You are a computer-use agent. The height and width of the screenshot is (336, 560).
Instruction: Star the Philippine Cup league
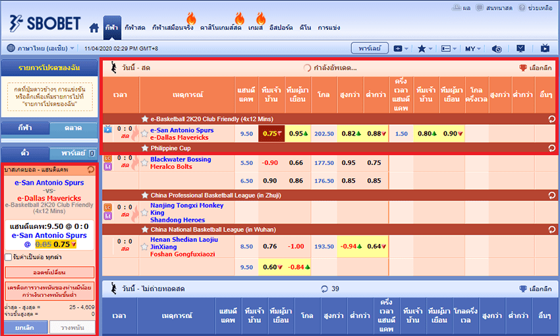[145, 148]
